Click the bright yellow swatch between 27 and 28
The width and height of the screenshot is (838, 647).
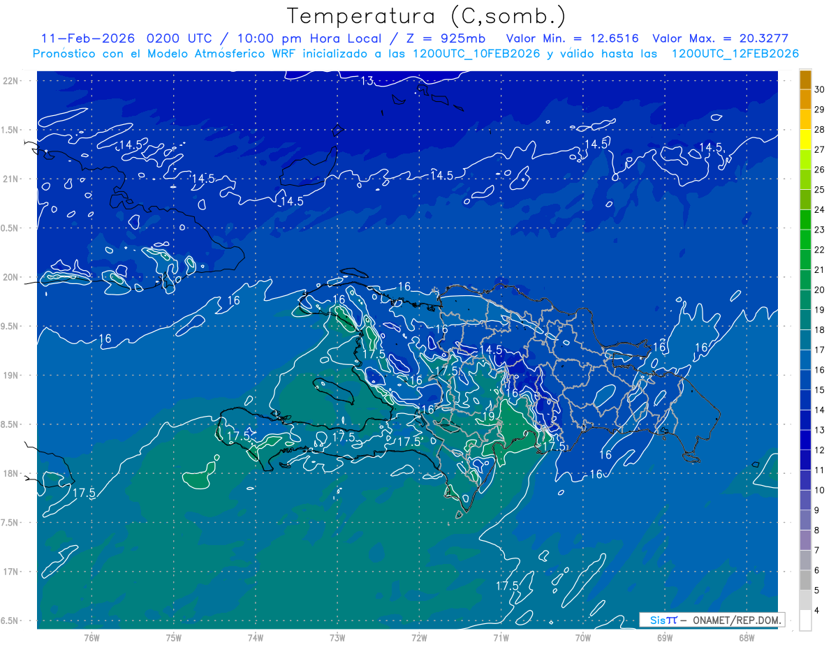coord(805,140)
